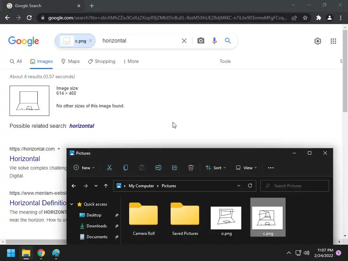
Task: Open the Sort dropdown
Action: 215,168
